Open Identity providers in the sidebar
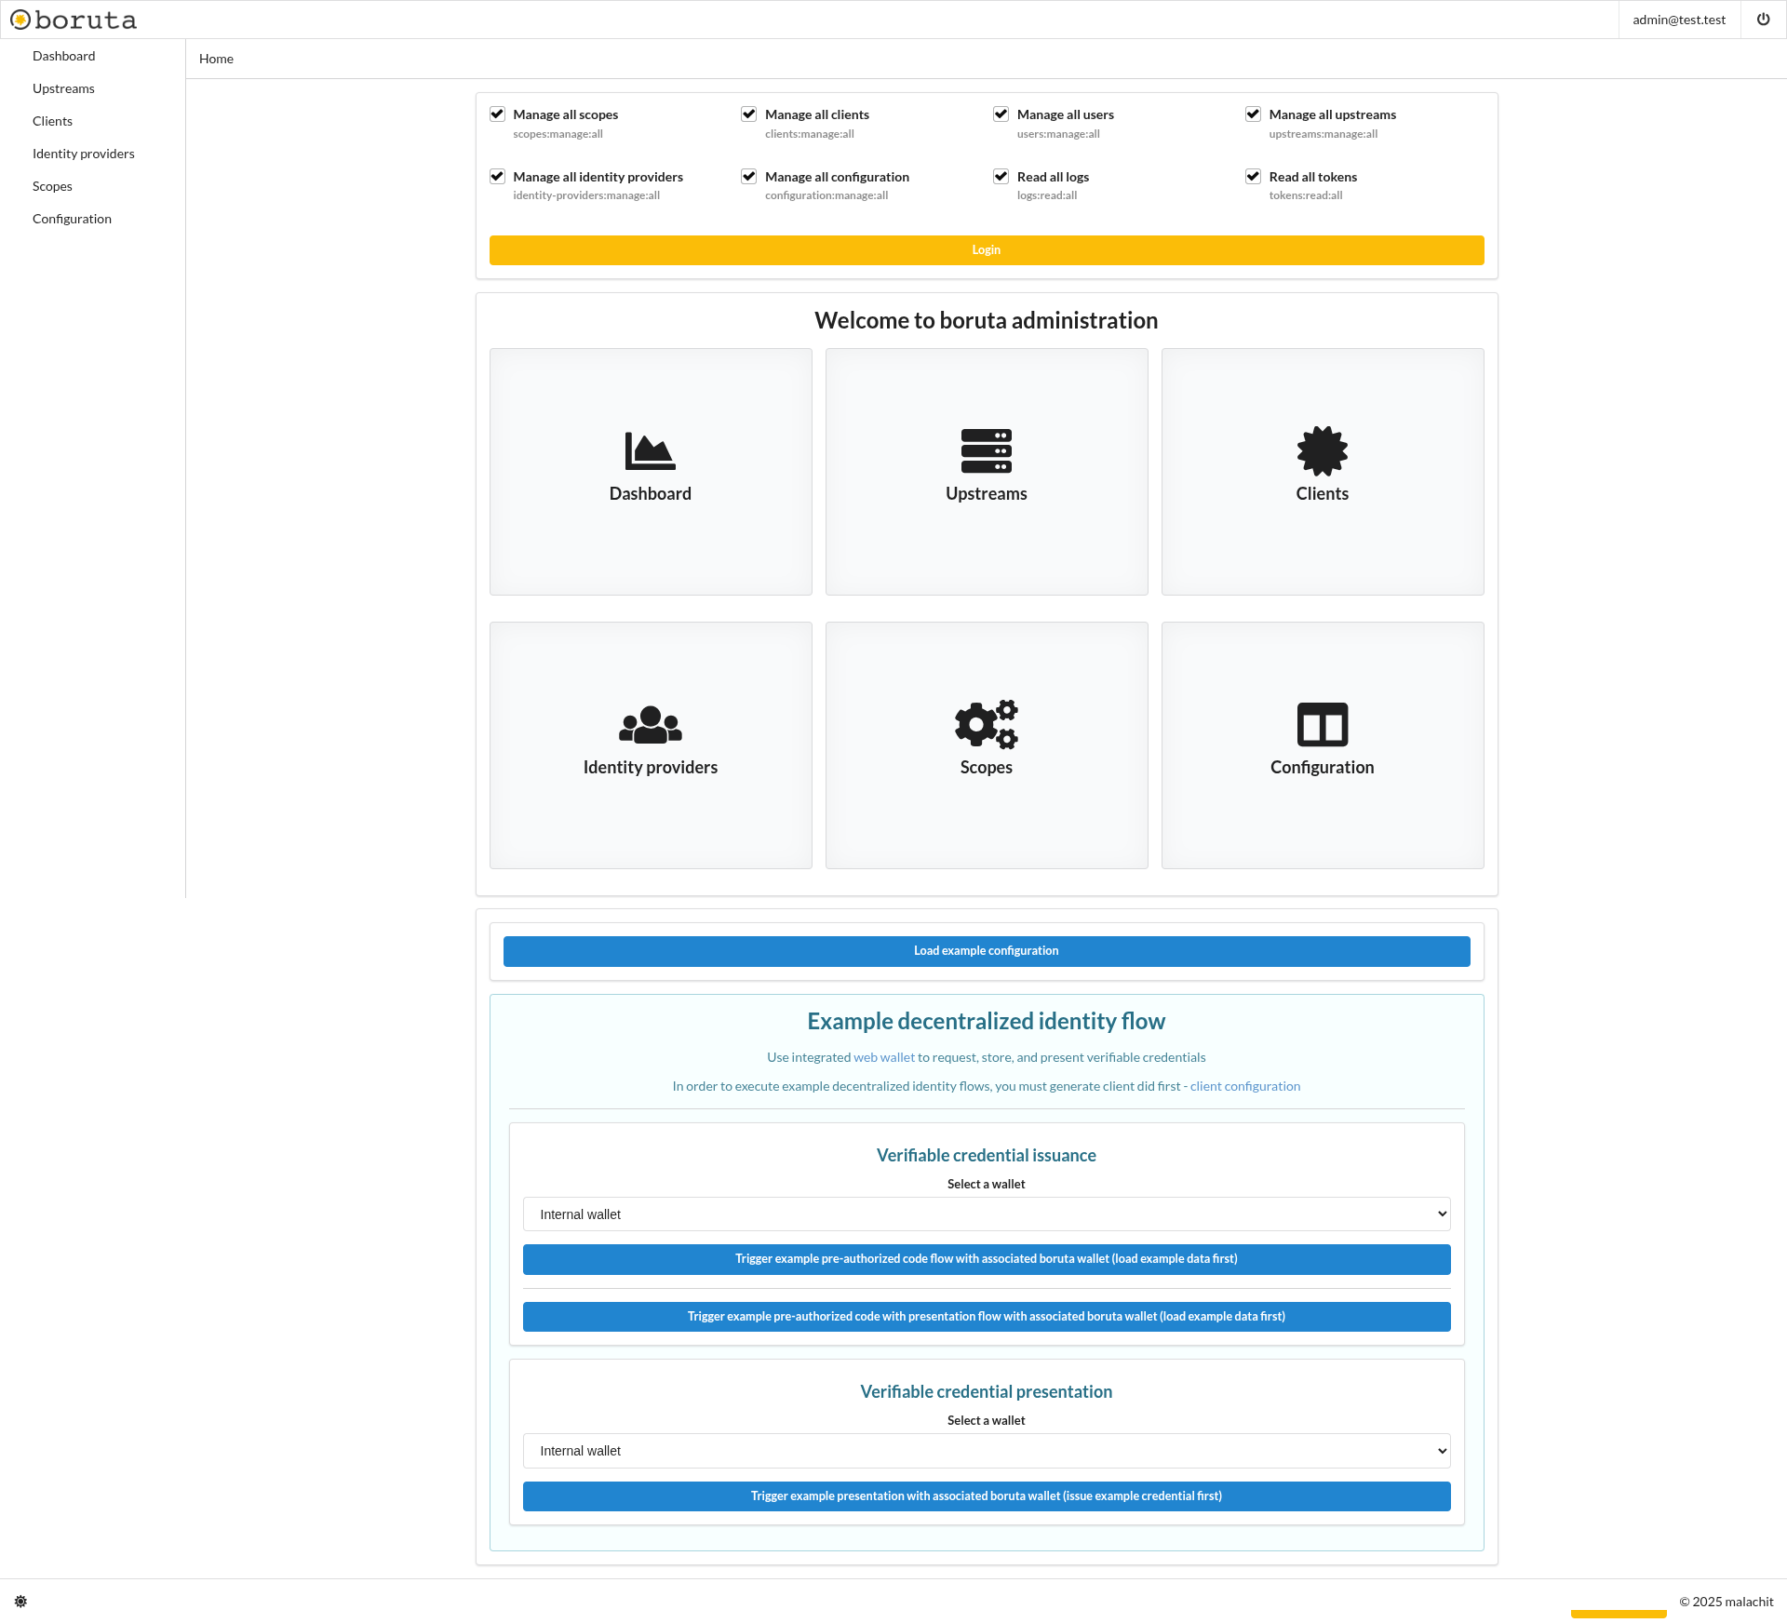Viewport: 1787px width, 1623px height. coord(83,154)
